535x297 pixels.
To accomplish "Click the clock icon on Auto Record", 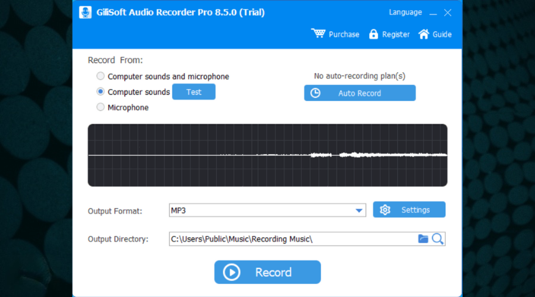I will click(315, 93).
